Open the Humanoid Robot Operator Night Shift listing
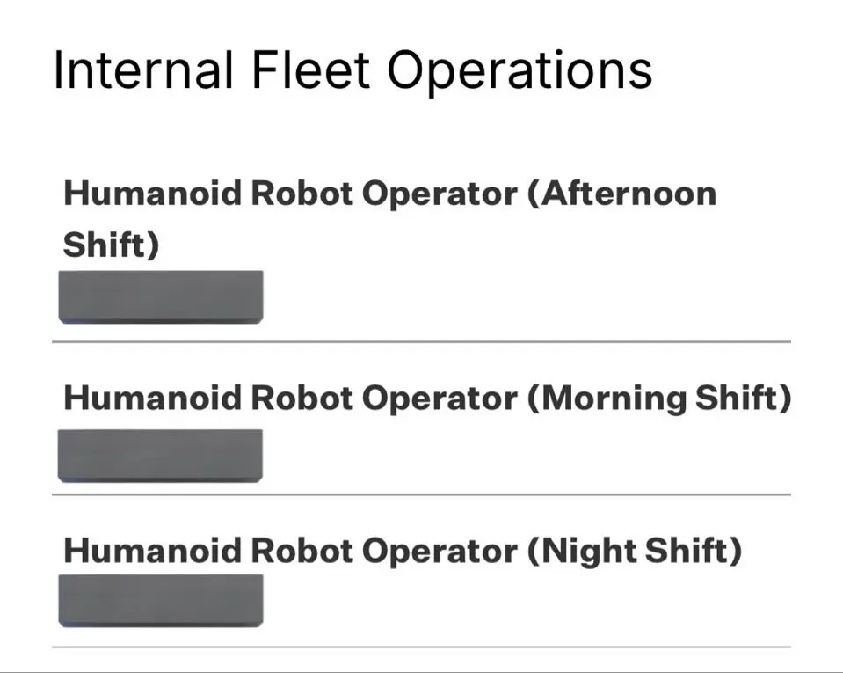This screenshot has width=843, height=673. point(403,552)
